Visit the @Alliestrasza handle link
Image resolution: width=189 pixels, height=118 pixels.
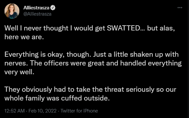click(x=37, y=14)
